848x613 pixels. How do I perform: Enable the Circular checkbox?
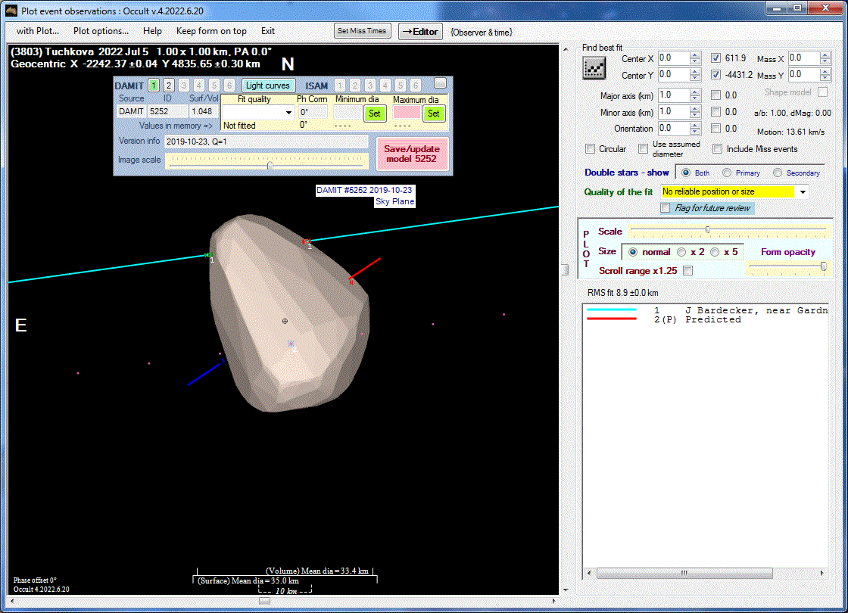tap(591, 149)
